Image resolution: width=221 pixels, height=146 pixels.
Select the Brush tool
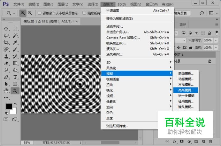[x=15, y=49]
